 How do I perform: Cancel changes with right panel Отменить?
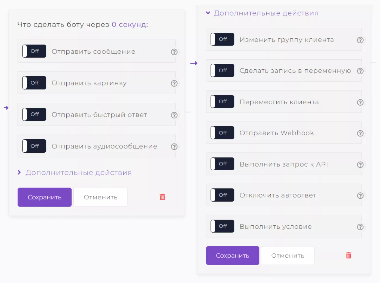pos(288,256)
